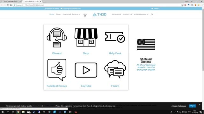Click the gray round extension icon

pyautogui.click(x=192, y=5)
